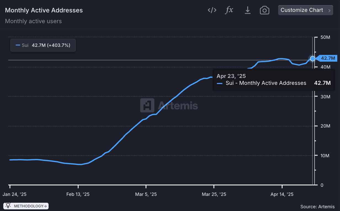
Task: Click the 50M y-axis label
Action: (325, 37)
